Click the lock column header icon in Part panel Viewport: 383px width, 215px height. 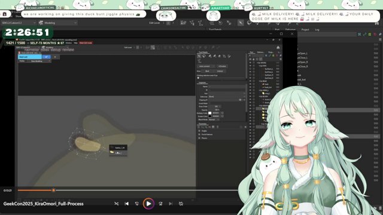(x=253, y=59)
